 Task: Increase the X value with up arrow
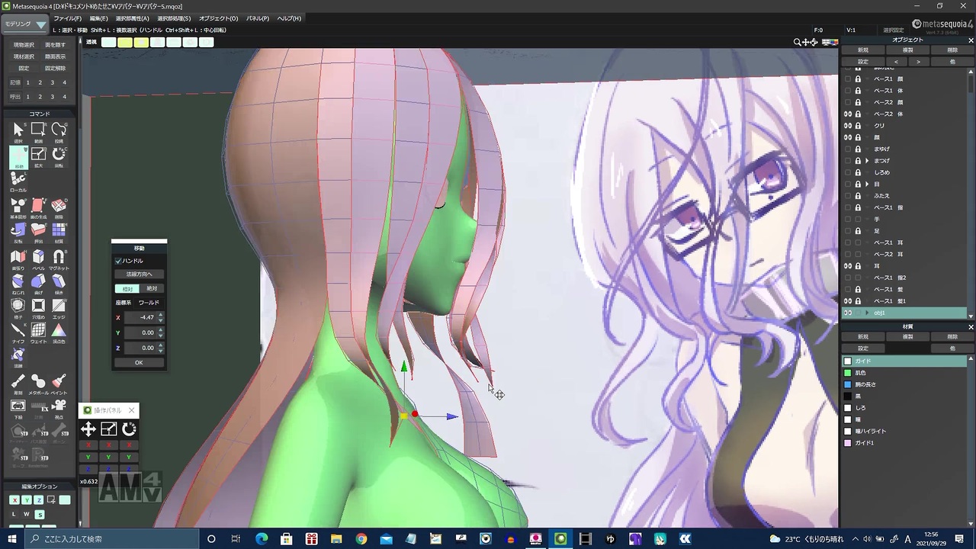(160, 315)
